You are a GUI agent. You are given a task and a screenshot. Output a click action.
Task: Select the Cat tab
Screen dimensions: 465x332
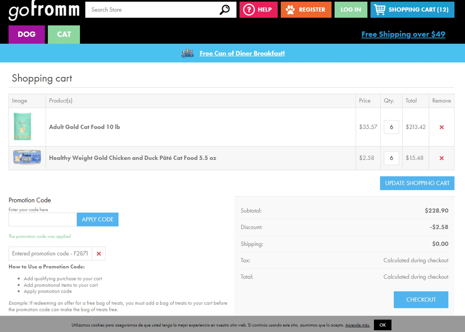[64, 34]
